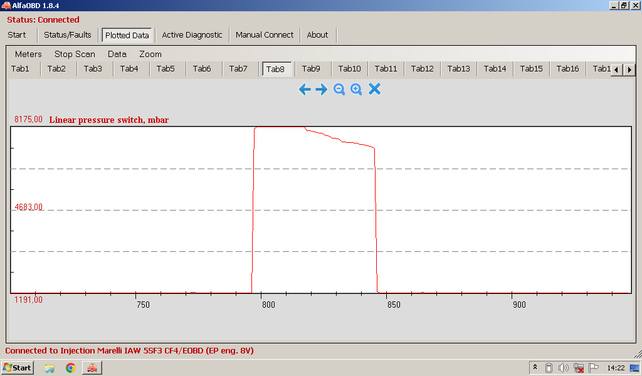Click the blue X reset icon
Screen dimensions: 642x376
374,90
